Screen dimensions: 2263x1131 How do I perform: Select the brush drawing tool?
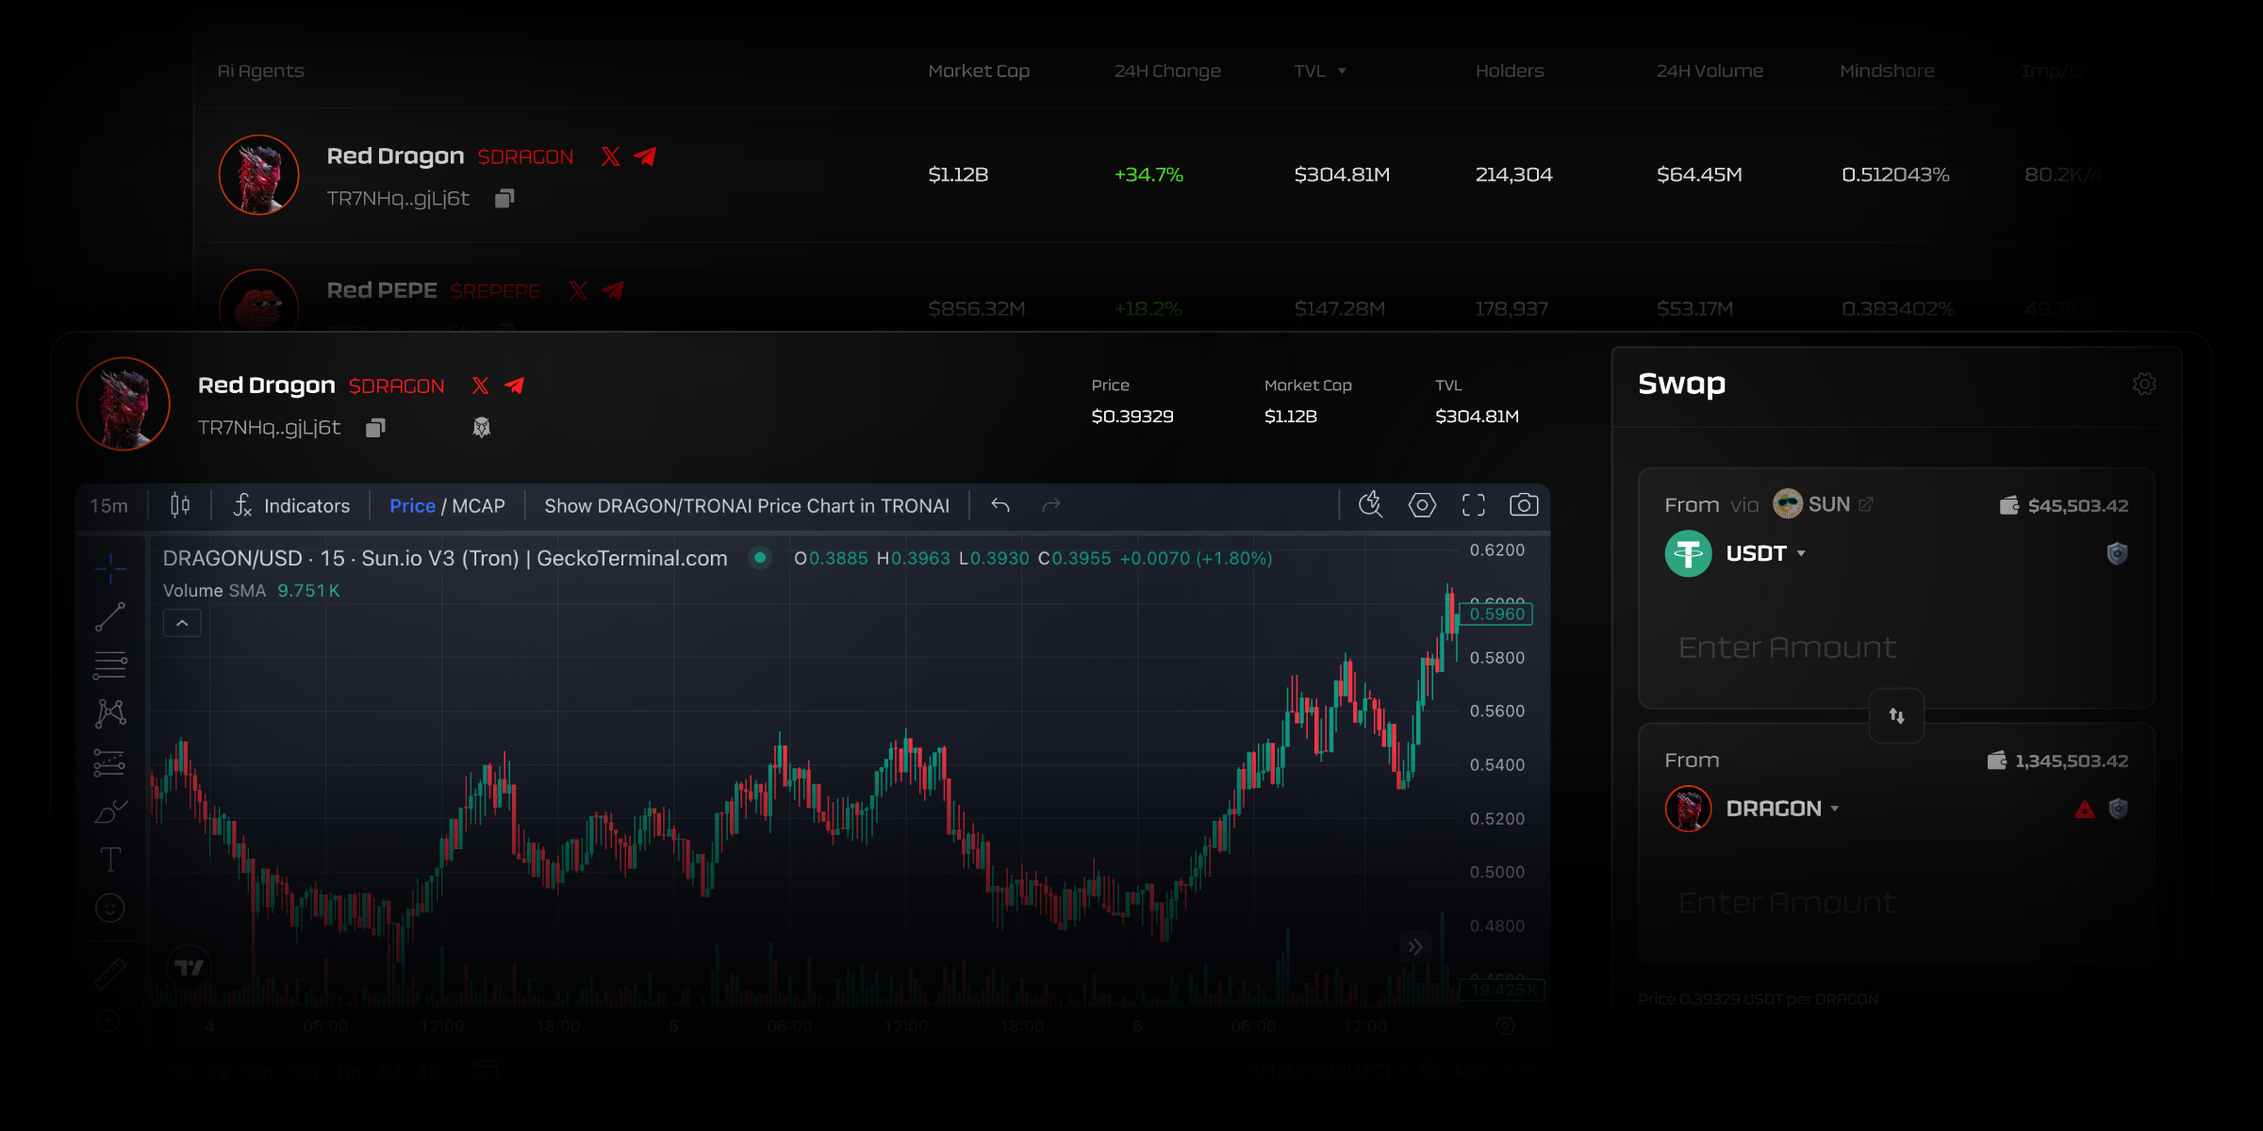(110, 811)
